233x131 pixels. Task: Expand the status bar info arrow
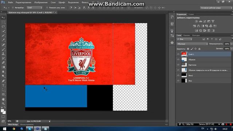(50, 121)
